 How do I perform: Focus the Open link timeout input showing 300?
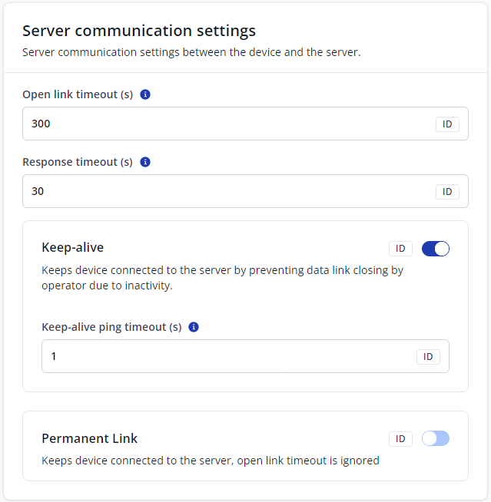(x=223, y=124)
